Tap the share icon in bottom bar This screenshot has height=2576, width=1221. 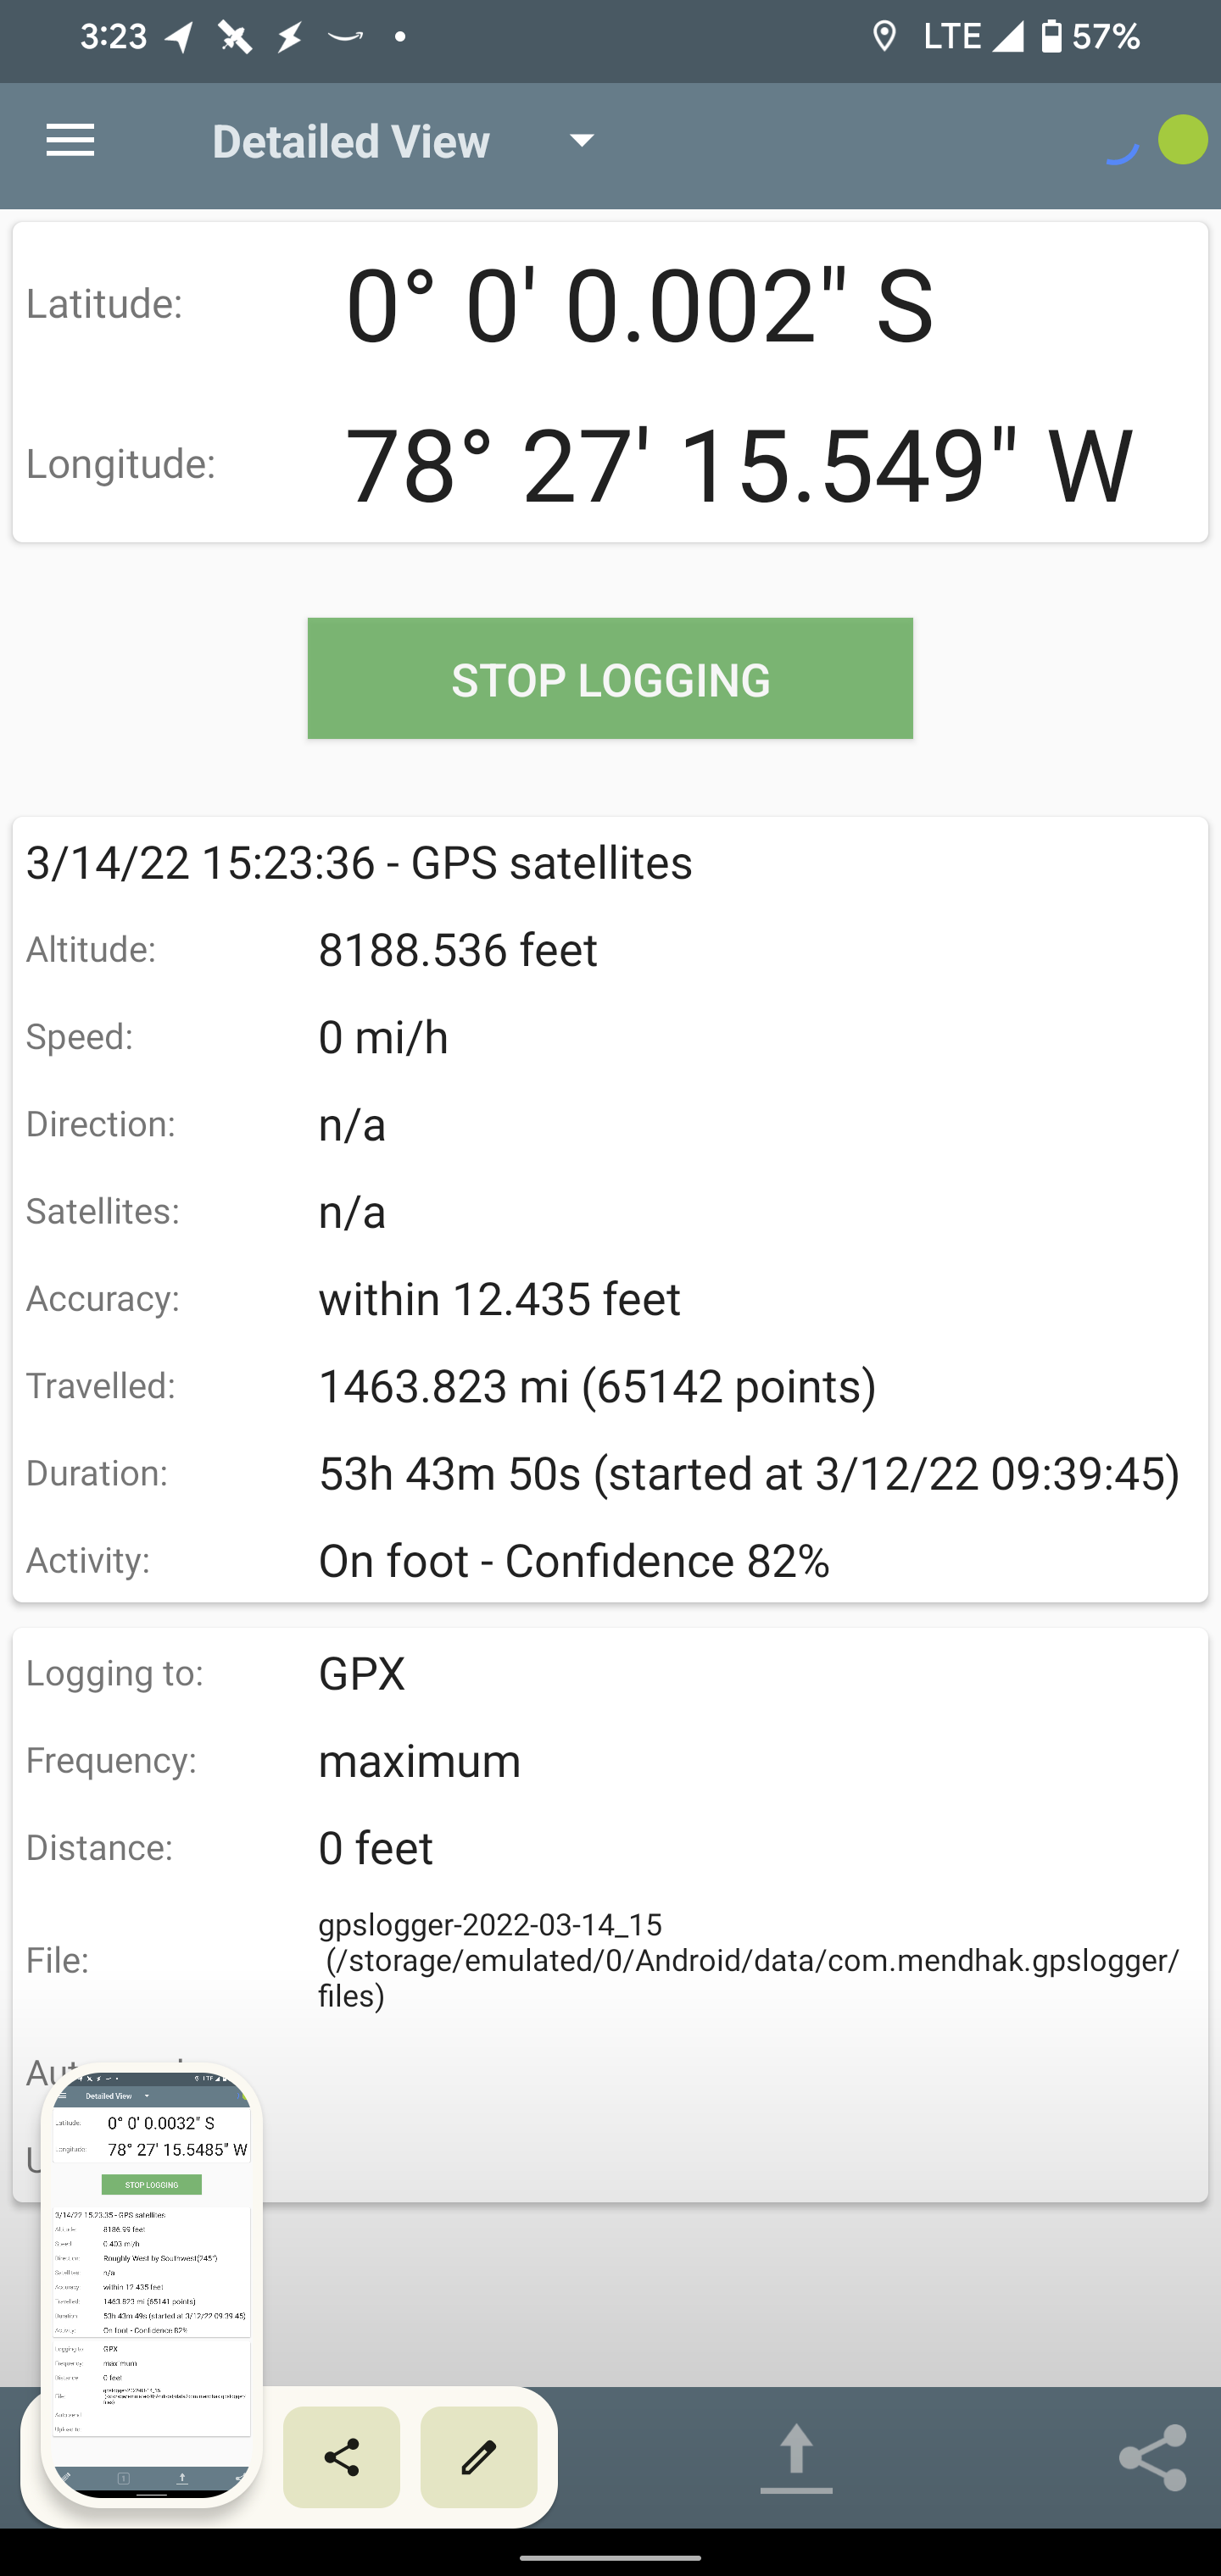[x=1153, y=2458]
